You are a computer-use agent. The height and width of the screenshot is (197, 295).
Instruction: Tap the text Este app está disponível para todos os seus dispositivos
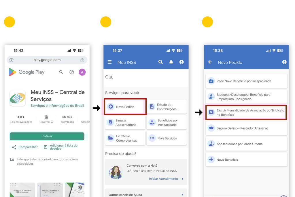click(x=48, y=162)
